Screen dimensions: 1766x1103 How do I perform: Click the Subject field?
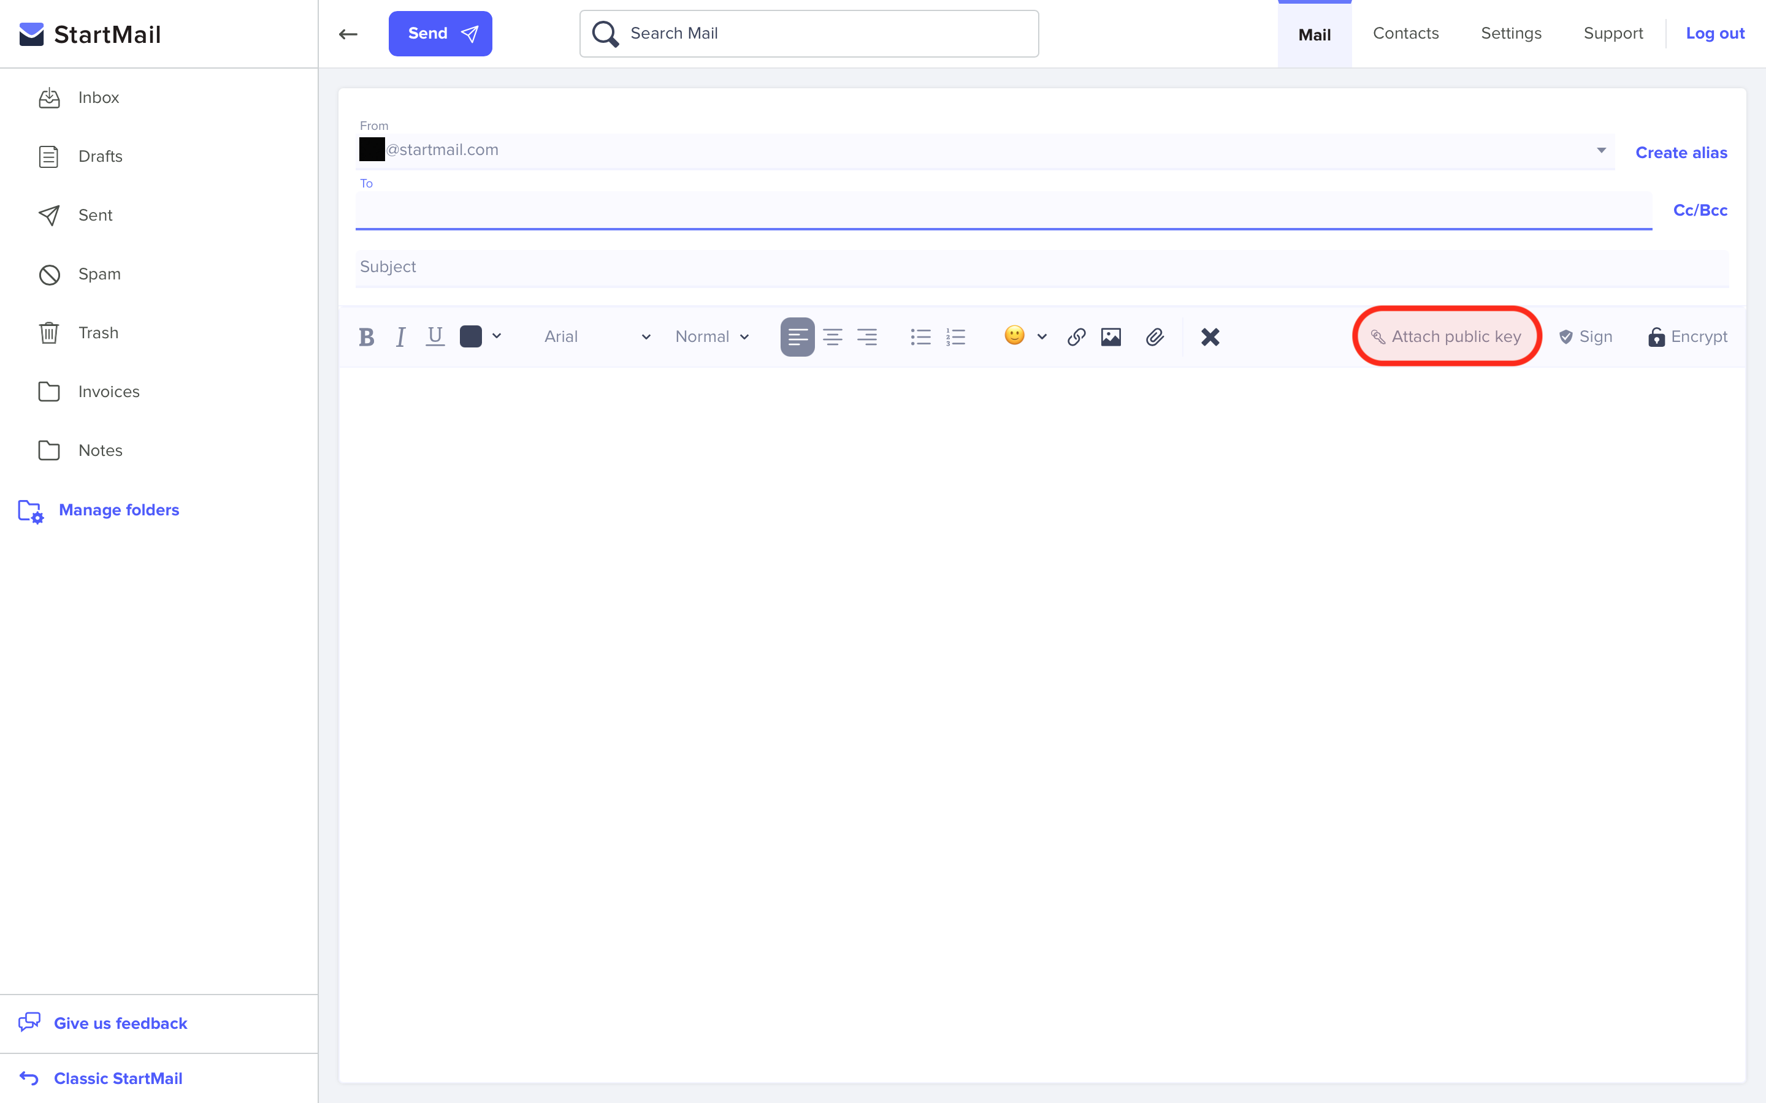pos(1042,267)
